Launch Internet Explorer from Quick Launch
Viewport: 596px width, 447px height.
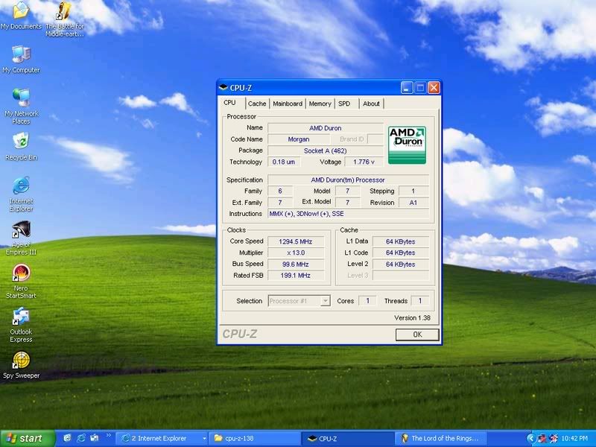coord(81,438)
